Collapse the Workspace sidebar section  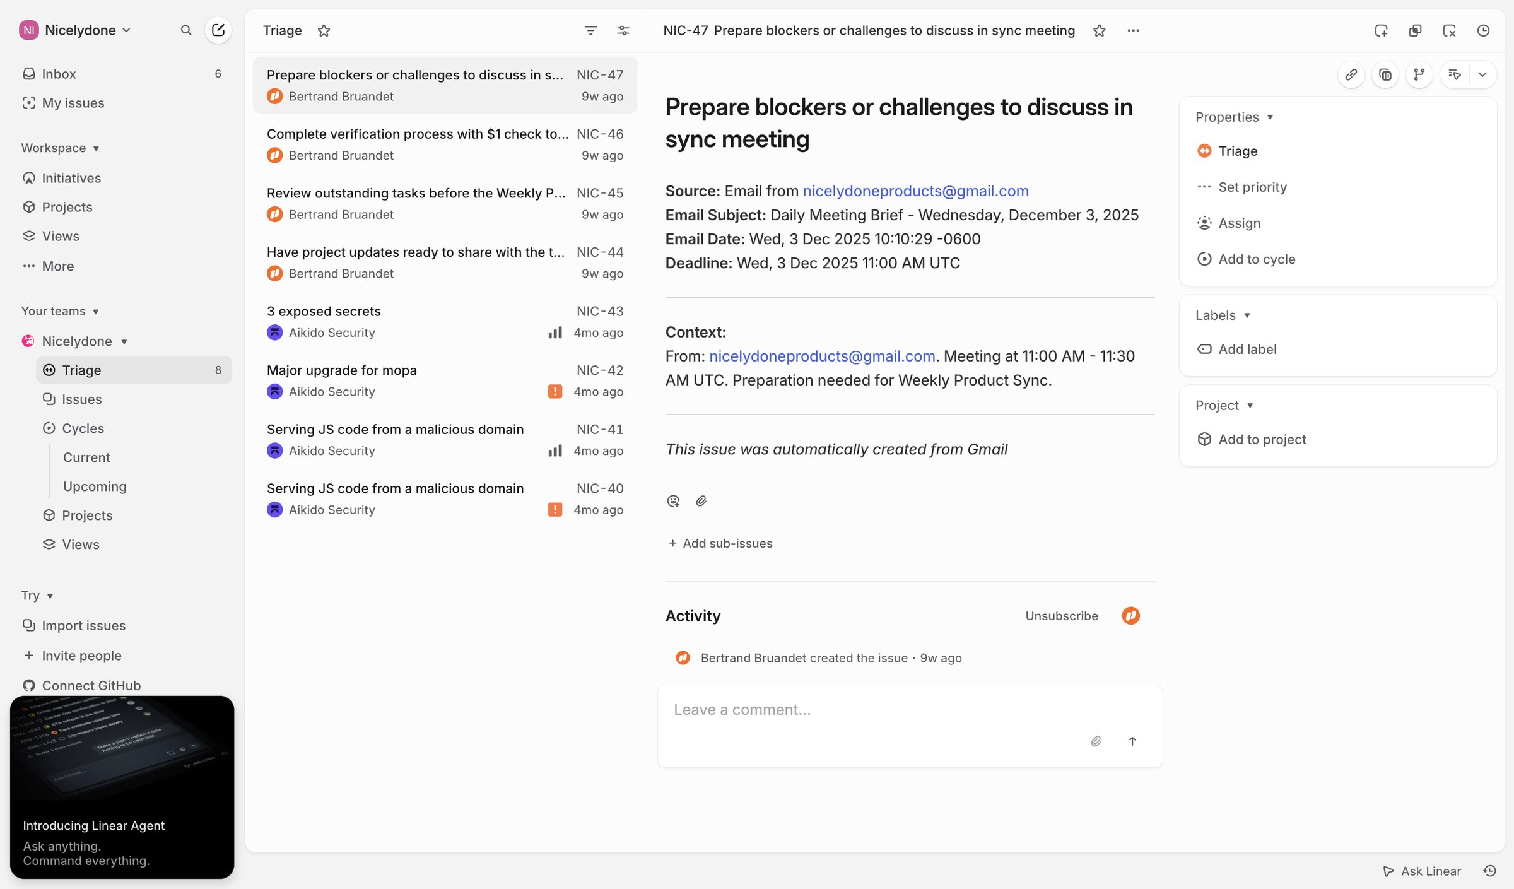point(60,148)
